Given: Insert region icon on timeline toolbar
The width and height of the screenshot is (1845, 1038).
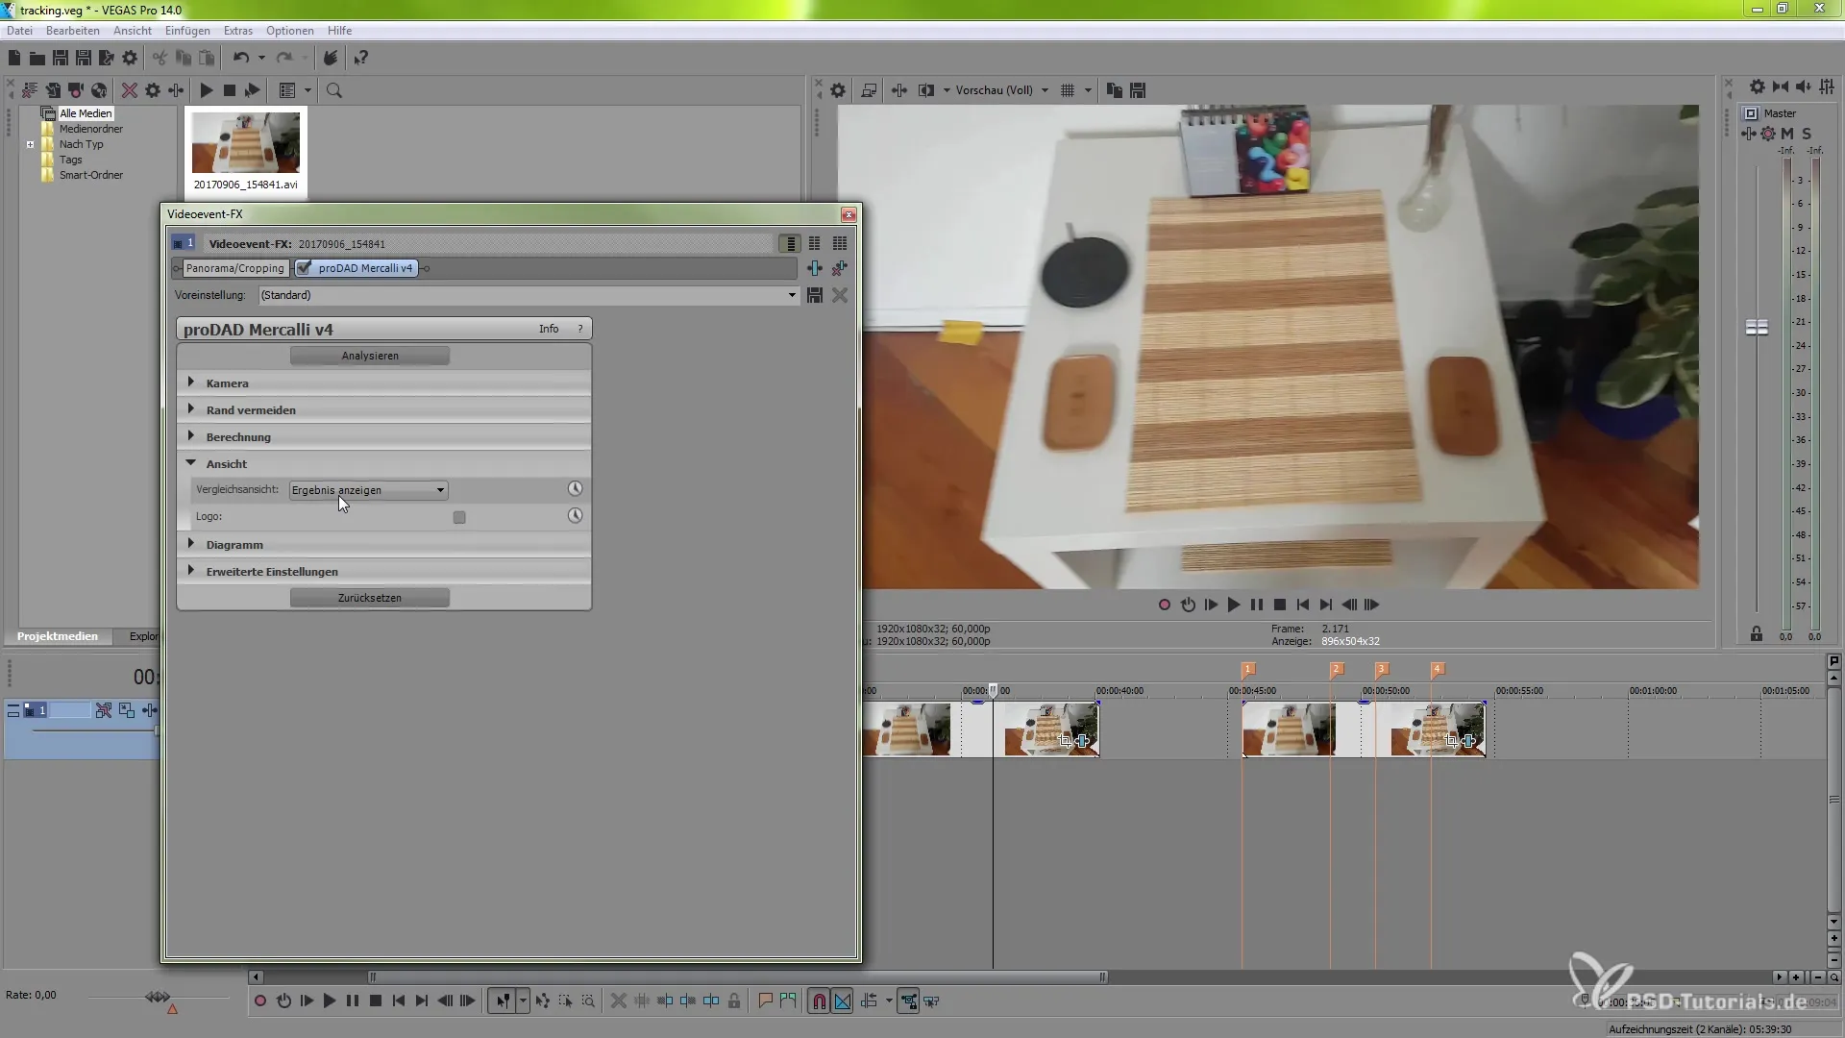Looking at the screenshot, I should pos(788,1001).
